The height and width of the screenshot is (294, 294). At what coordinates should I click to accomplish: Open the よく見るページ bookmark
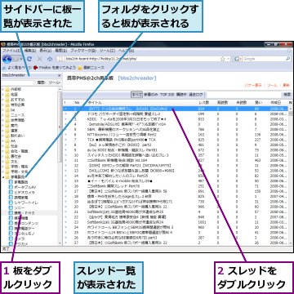[x=17, y=67]
